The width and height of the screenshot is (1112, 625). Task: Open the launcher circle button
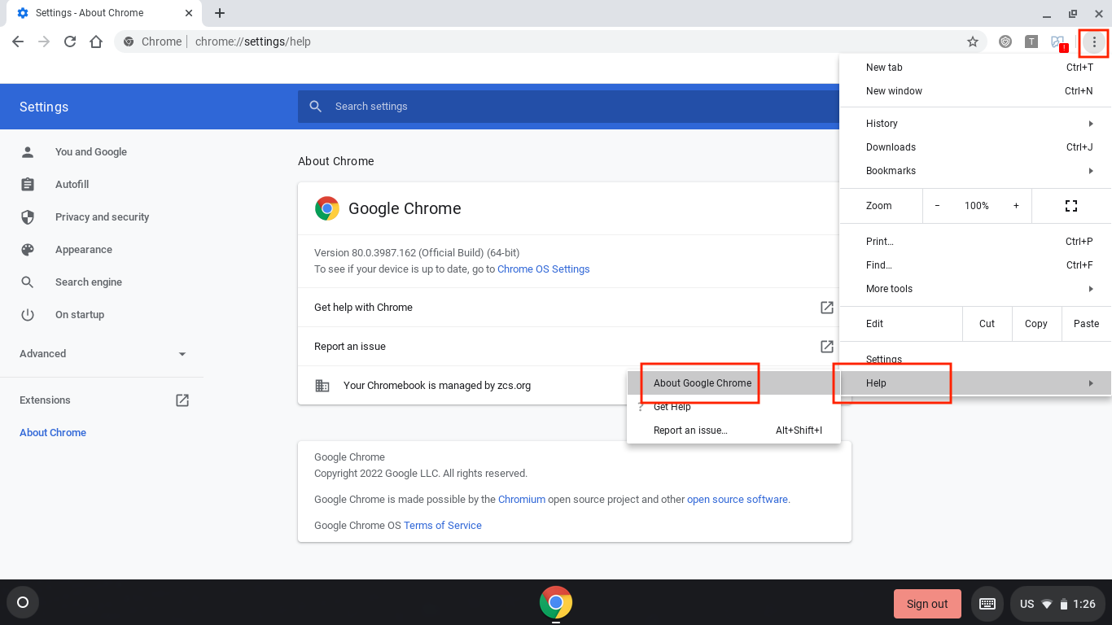[23, 603]
